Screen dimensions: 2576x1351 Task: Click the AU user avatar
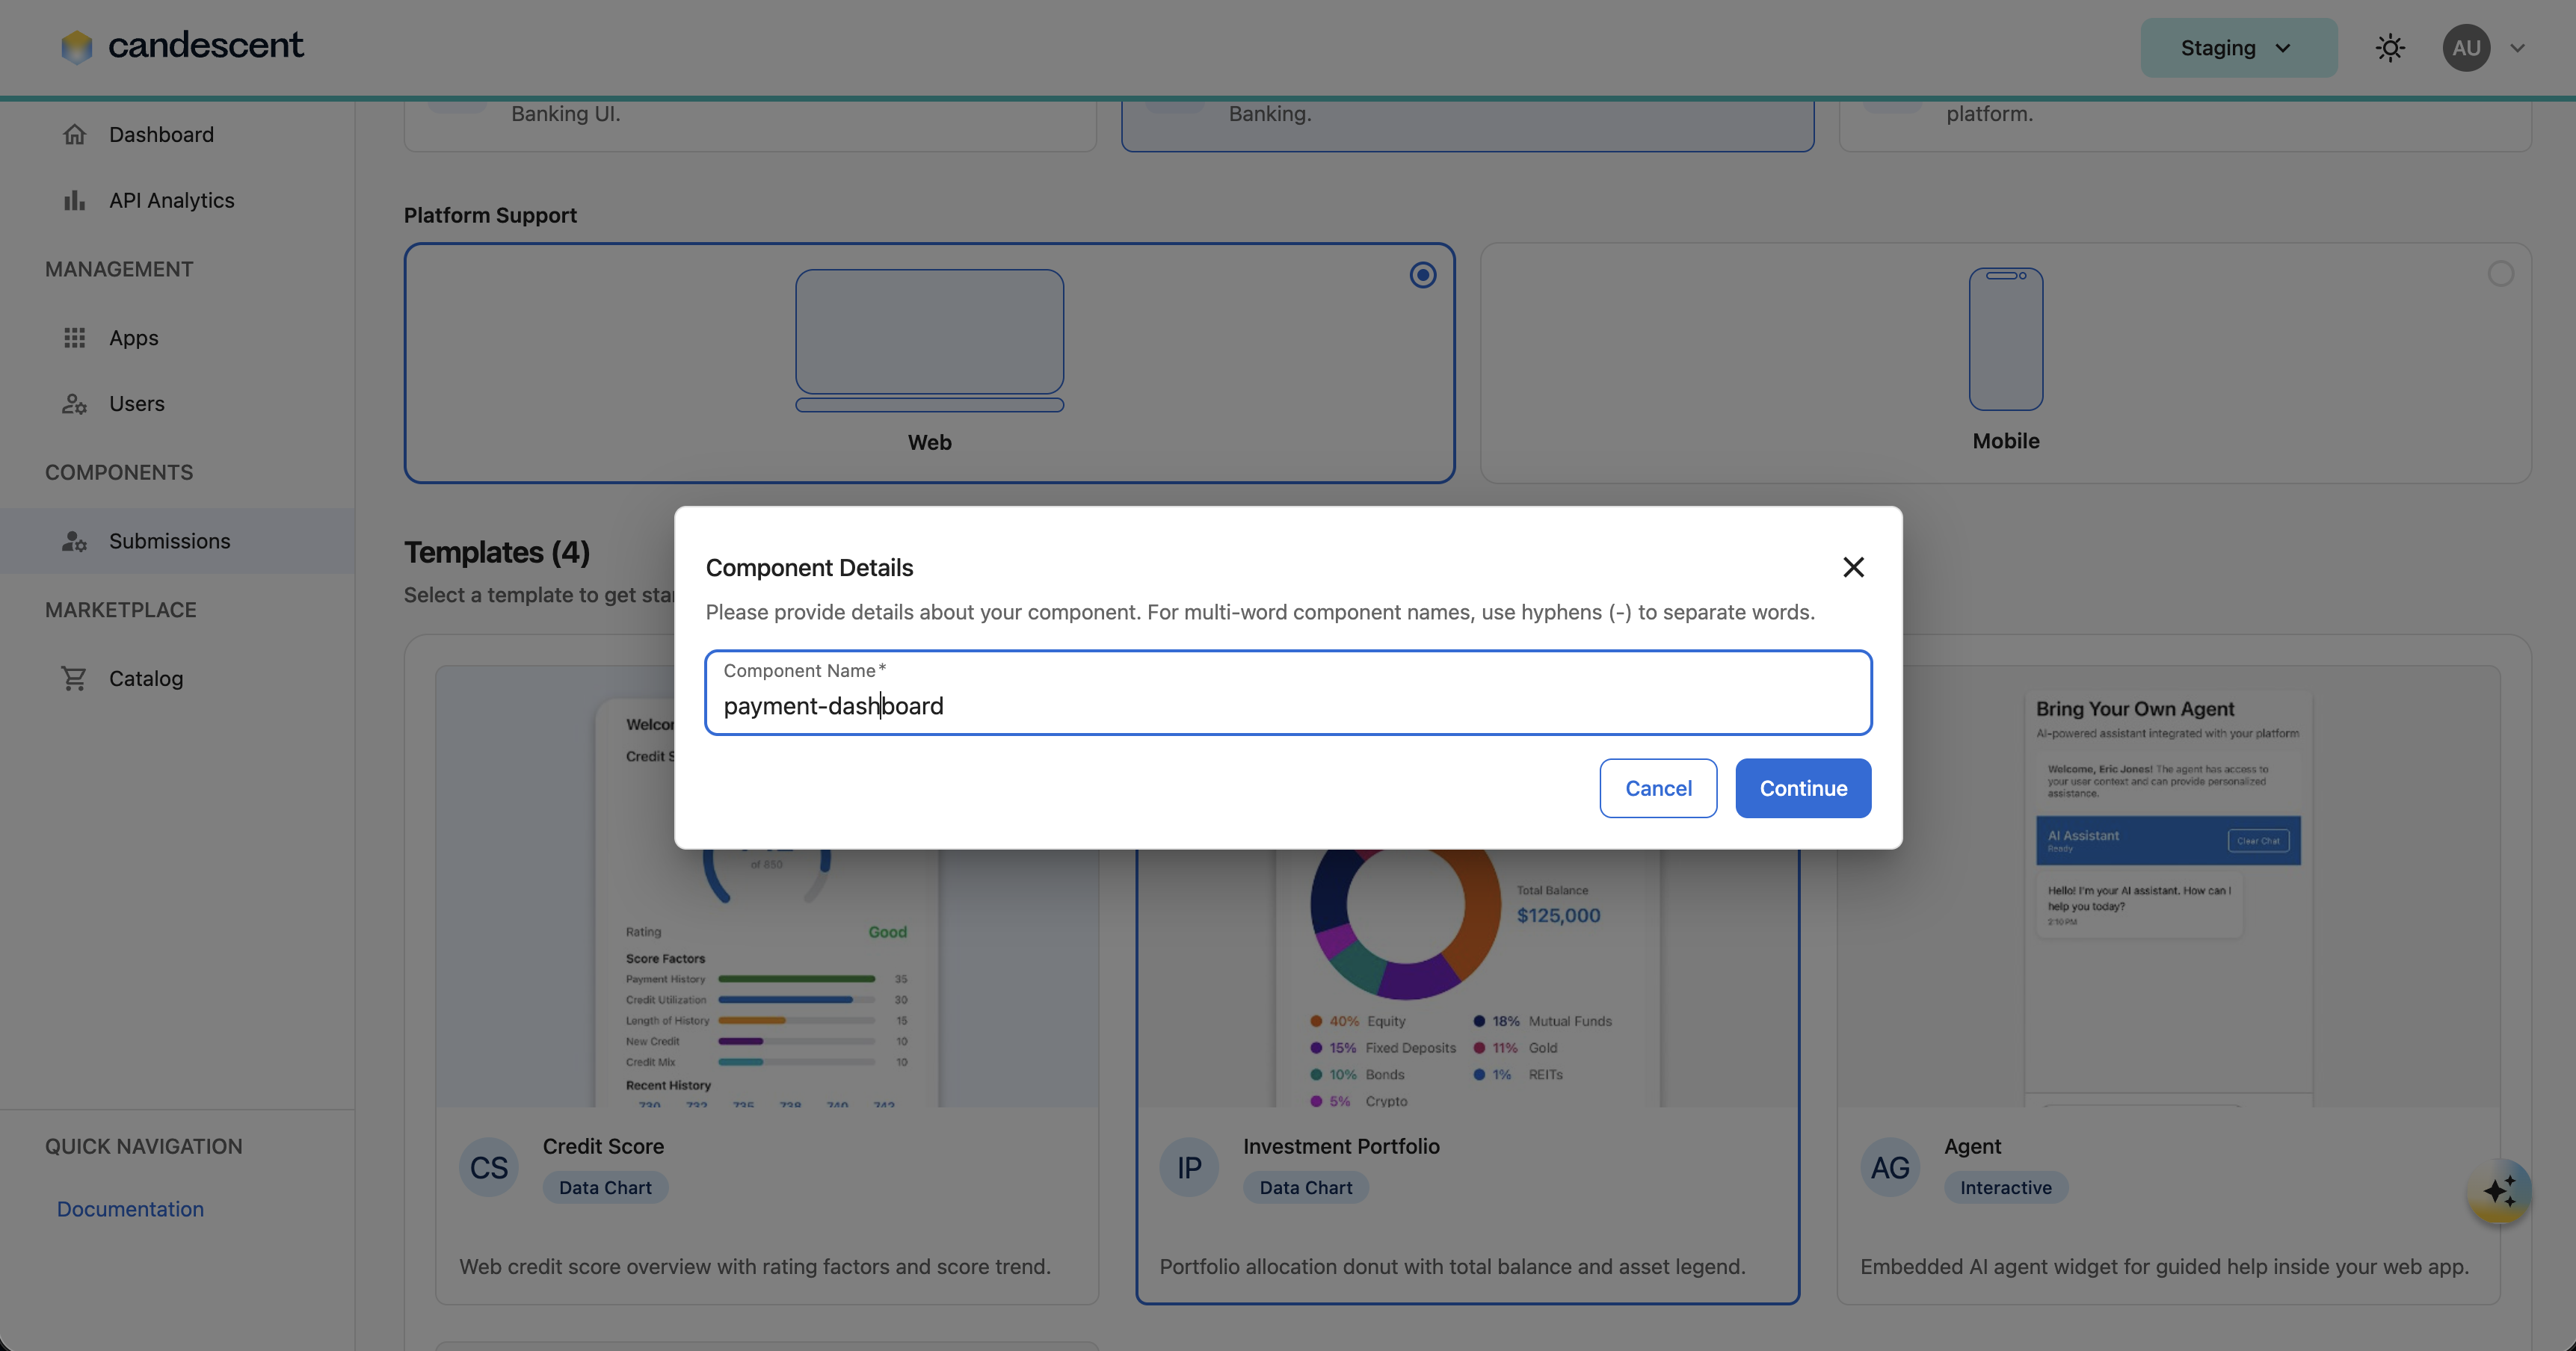(x=2466, y=48)
